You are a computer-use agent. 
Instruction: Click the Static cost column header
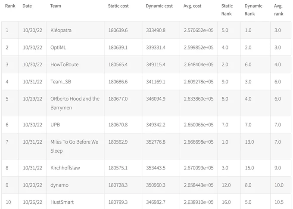click(x=118, y=6)
